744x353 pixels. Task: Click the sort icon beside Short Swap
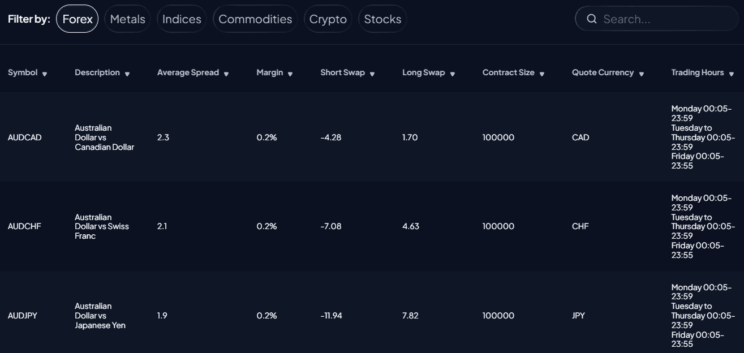[x=372, y=73]
